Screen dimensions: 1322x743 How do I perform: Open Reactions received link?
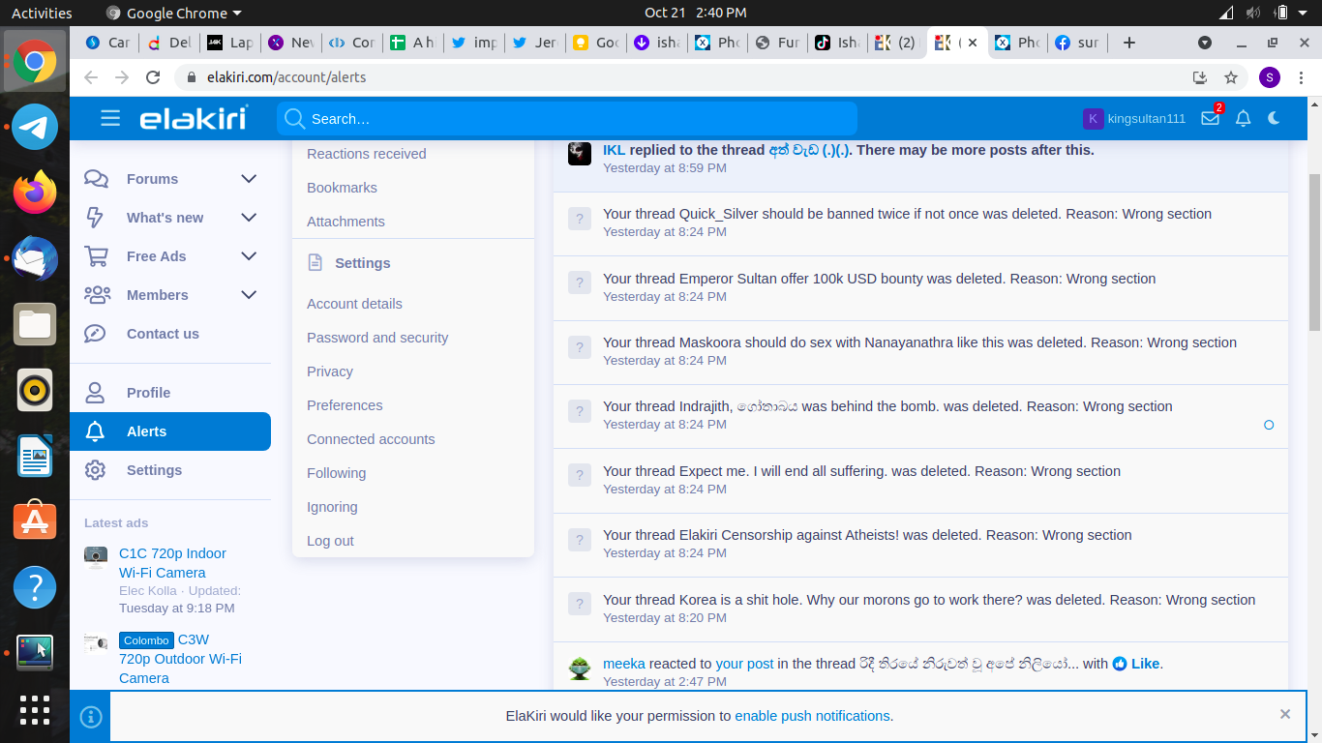tap(366, 154)
